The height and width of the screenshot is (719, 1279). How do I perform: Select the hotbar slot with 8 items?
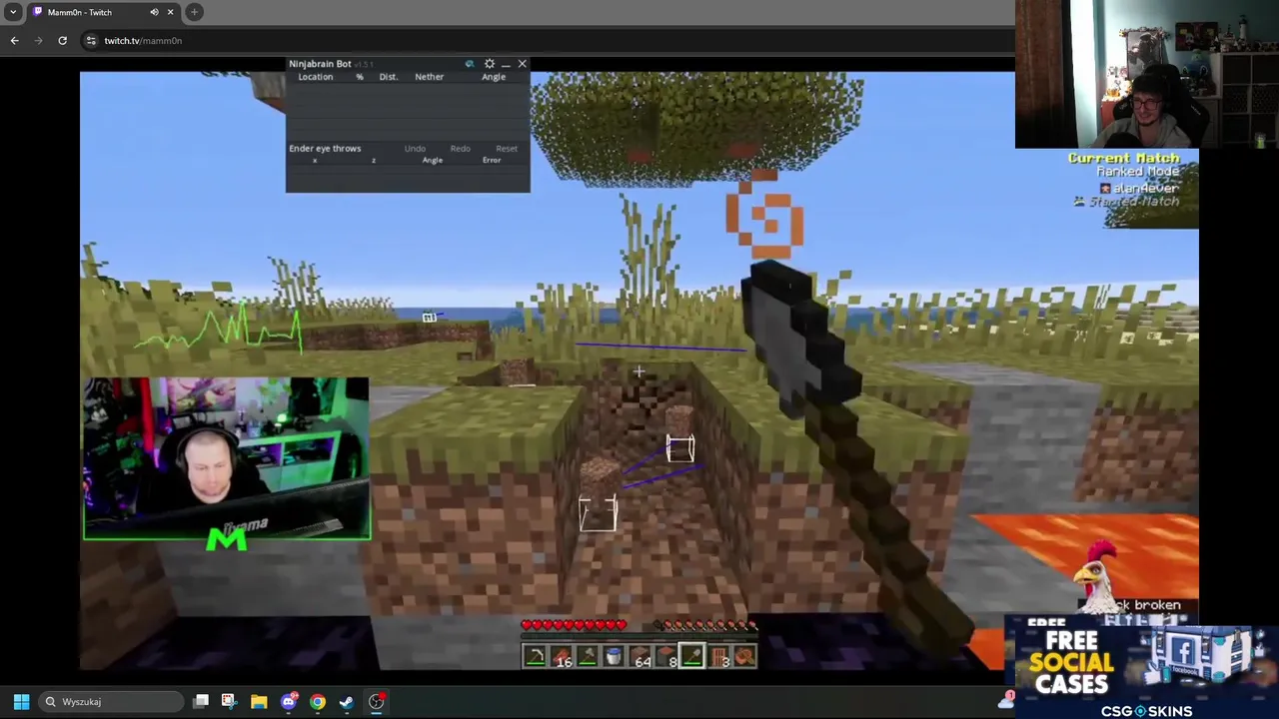point(665,656)
